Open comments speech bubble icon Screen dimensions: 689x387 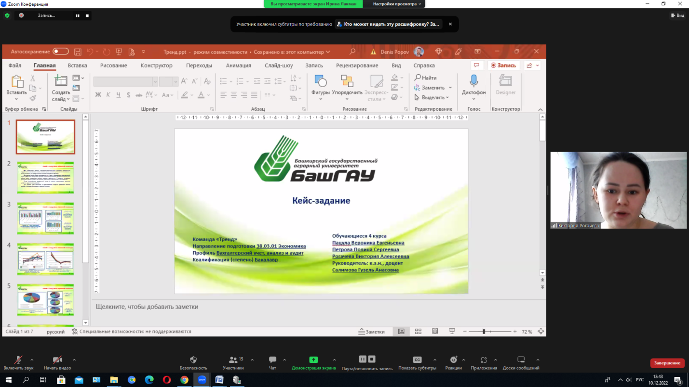click(477, 65)
